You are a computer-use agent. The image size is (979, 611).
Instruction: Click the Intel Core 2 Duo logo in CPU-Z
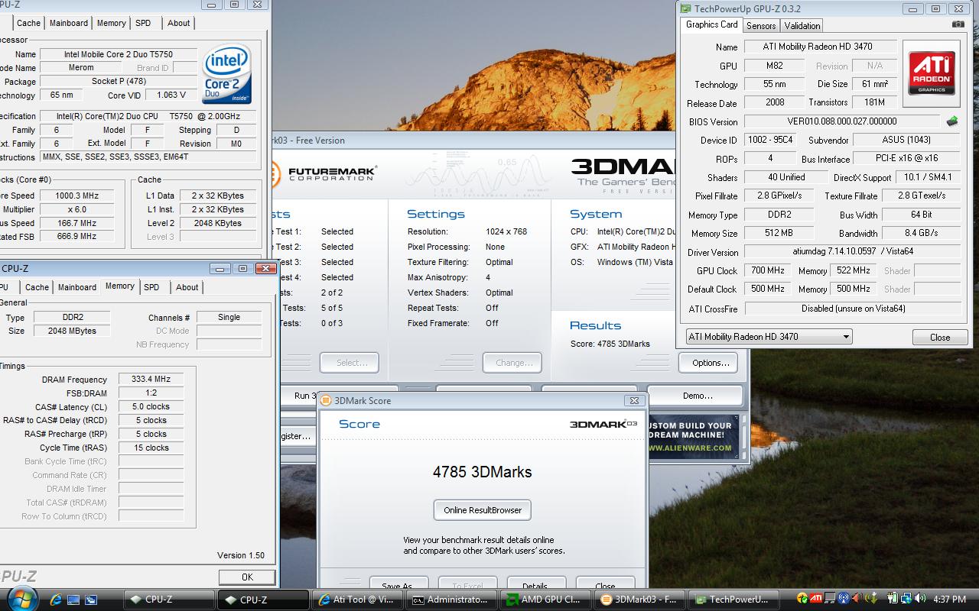(x=226, y=75)
